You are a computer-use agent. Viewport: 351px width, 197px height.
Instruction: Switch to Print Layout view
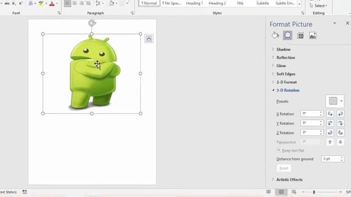[x=281, y=192]
